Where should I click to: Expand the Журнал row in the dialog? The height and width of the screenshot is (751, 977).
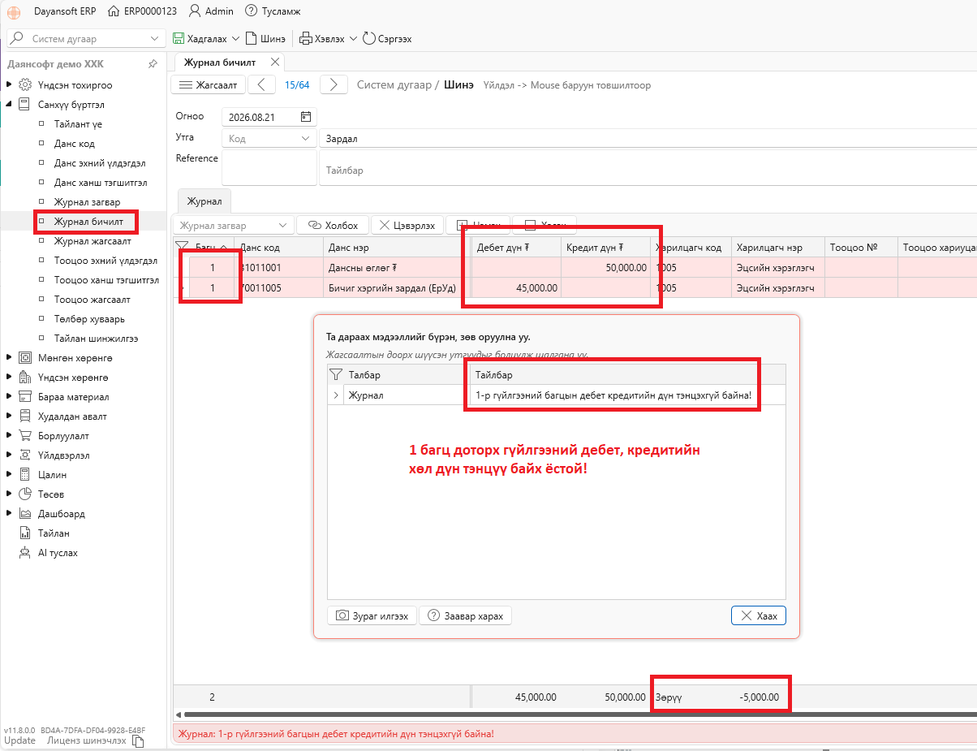tap(336, 395)
